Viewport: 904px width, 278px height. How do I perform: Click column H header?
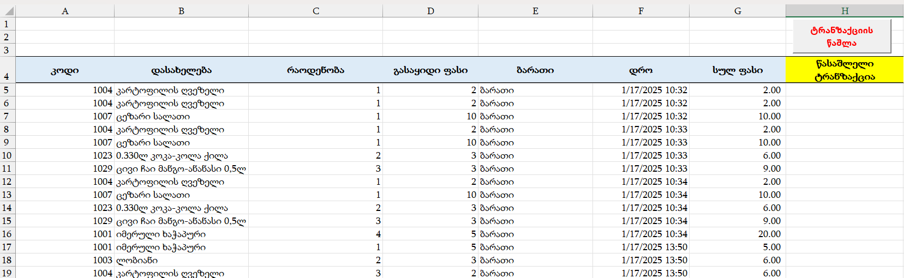click(x=845, y=11)
